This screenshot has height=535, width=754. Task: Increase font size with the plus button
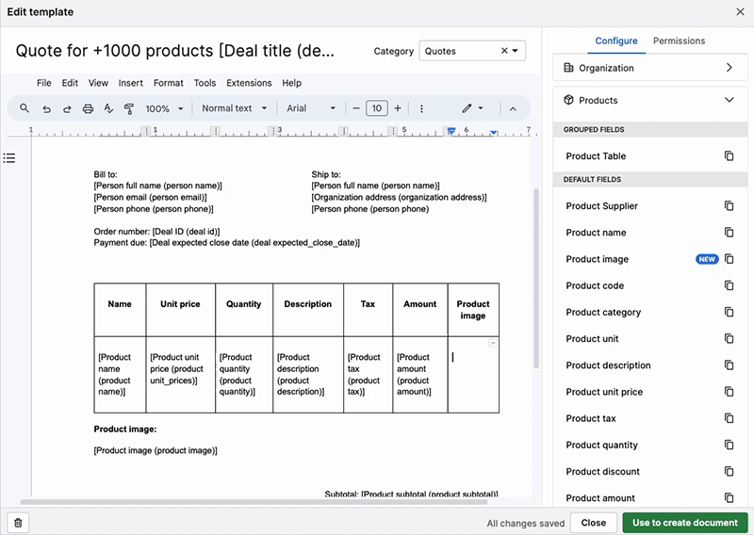[x=398, y=108]
